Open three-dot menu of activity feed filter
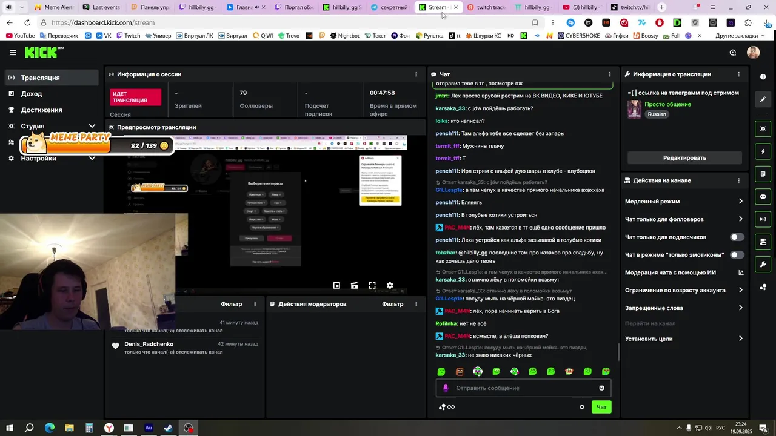Screen dimensions: 776x436 (255, 304)
